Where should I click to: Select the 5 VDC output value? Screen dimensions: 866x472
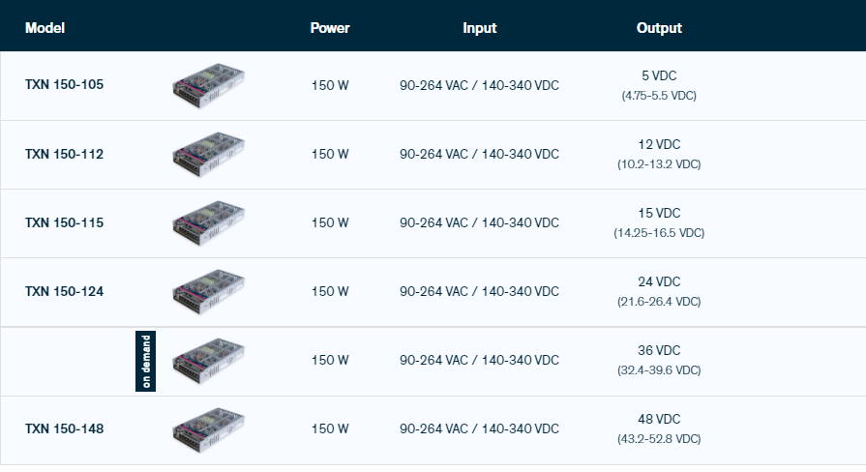(659, 75)
